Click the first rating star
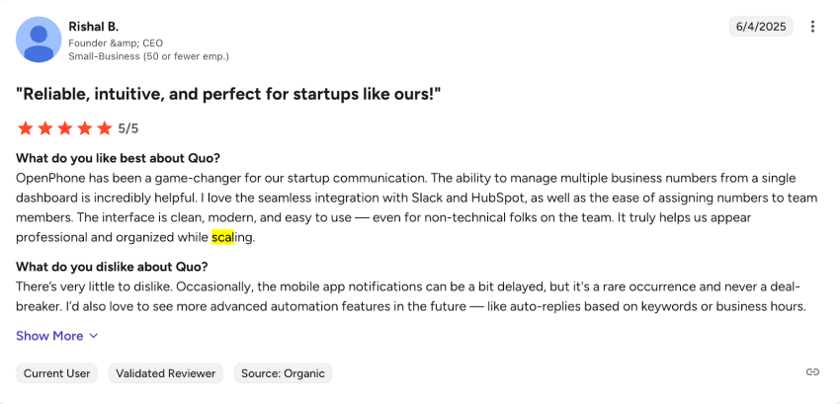Image resolution: width=840 pixels, height=404 pixels. click(x=26, y=128)
